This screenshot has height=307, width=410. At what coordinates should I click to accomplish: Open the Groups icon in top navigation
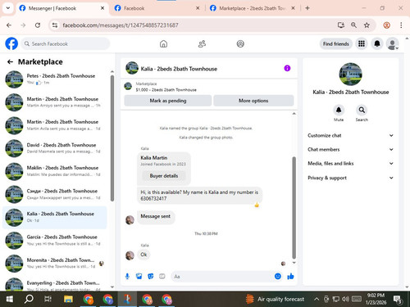tap(240, 43)
